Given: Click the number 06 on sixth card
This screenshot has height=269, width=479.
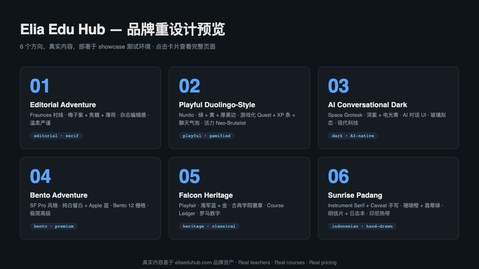Looking at the screenshot, I should pos(338,177).
